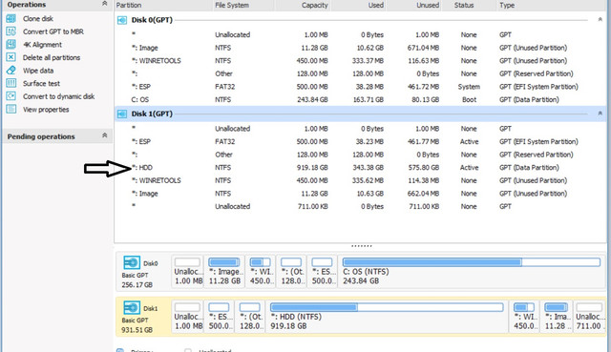Choose Delete all partitions
This screenshot has height=352, width=611.
pos(52,57)
